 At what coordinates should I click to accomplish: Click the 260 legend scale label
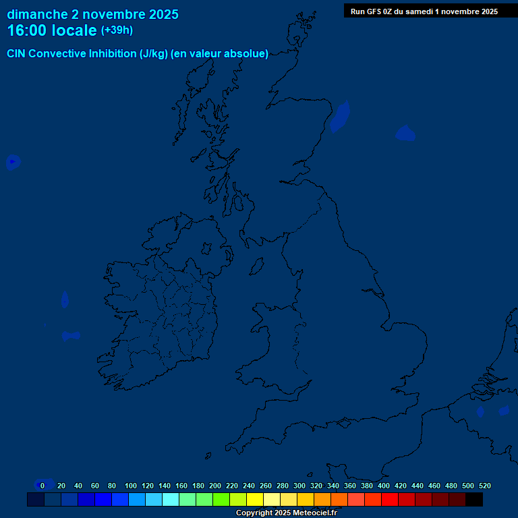click(266, 486)
